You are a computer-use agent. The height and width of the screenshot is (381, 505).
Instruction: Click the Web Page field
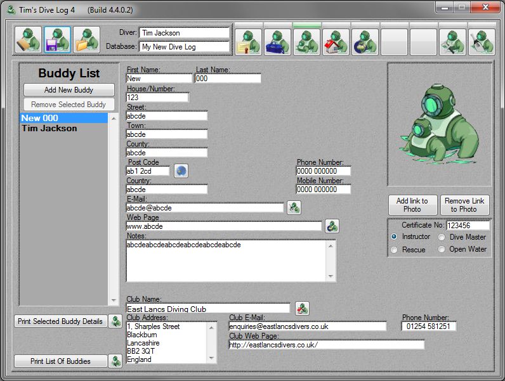(224, 226)
